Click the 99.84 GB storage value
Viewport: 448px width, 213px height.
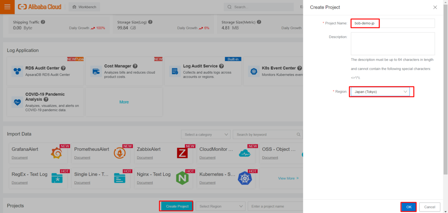pos(127,28)
